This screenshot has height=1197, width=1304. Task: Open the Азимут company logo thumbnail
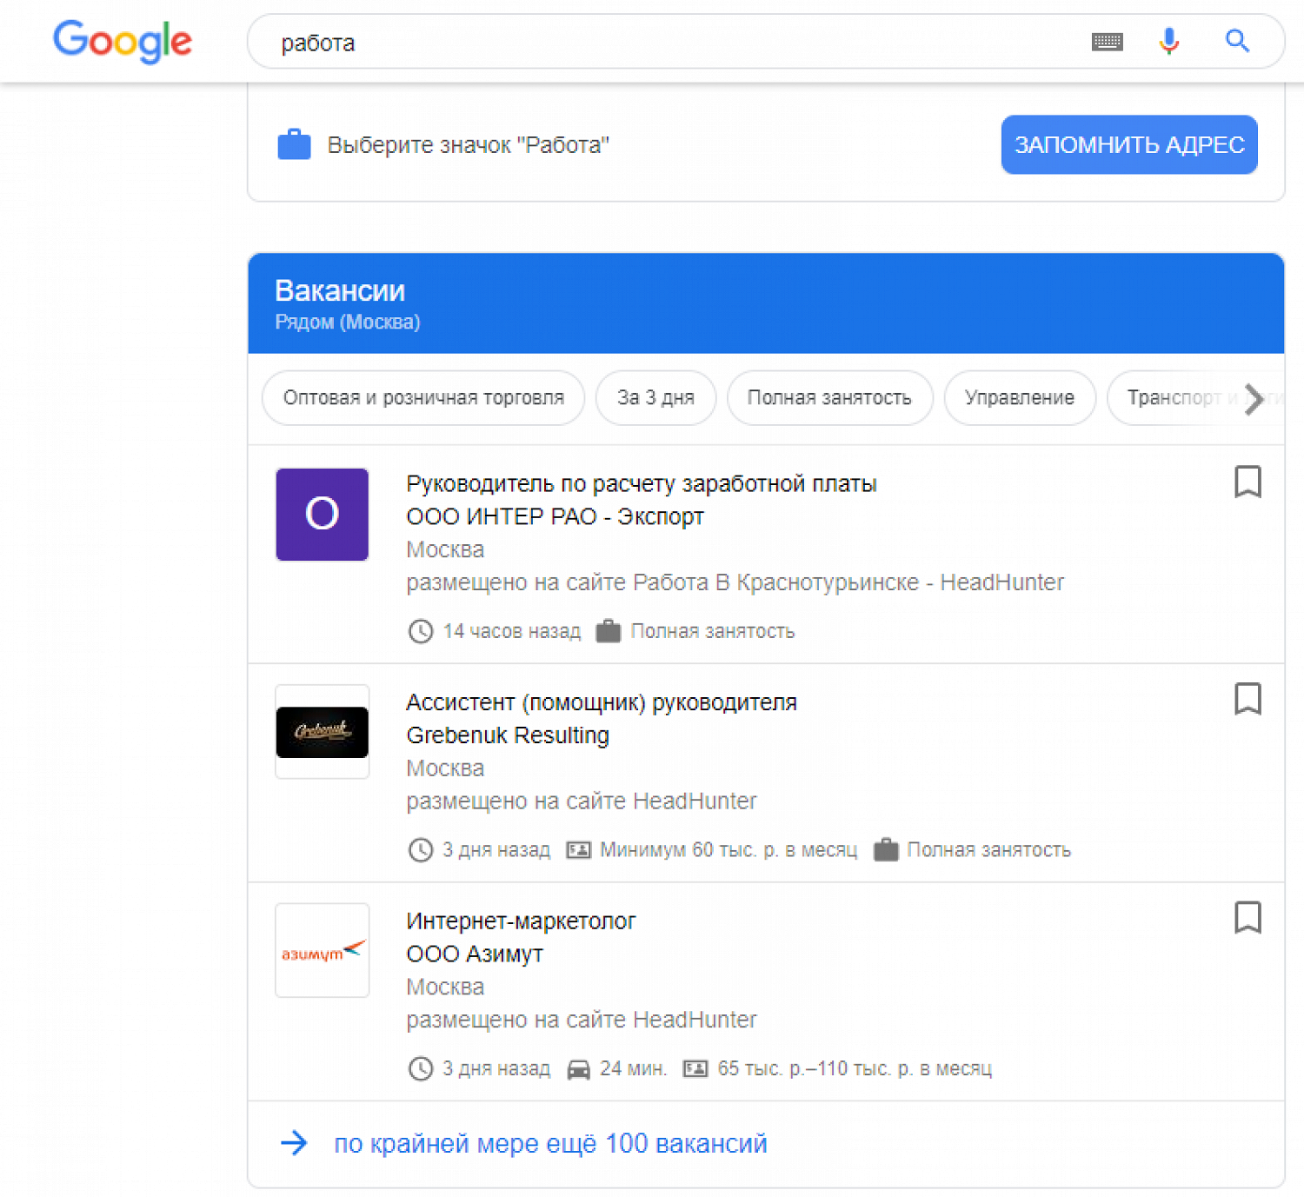pyautogui.click(x=322, y=950)
